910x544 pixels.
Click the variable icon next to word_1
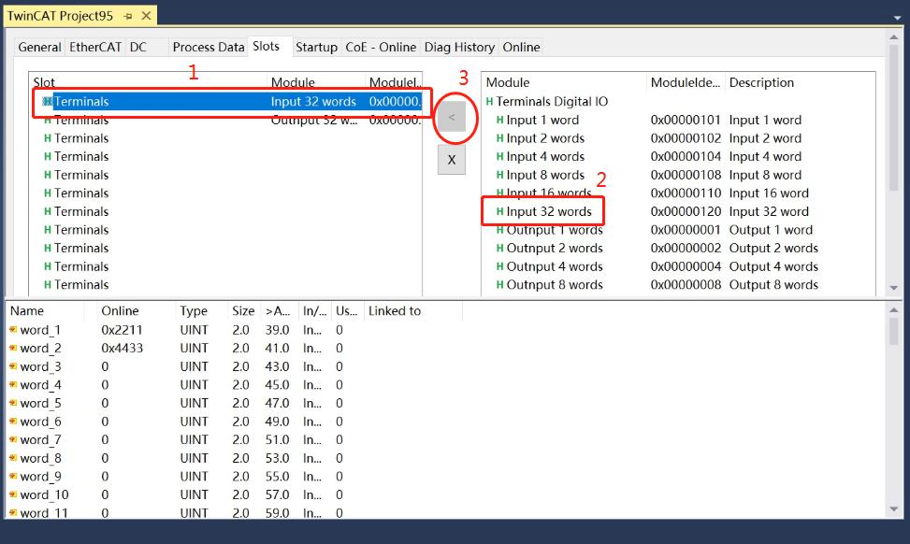point(13,330)
